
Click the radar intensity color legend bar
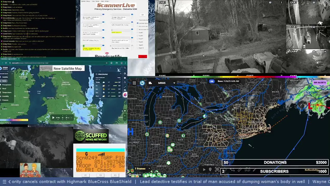(14, 120)
